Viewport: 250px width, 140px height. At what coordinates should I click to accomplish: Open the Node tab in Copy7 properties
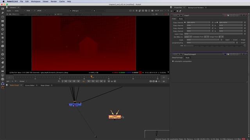[180, 19]
